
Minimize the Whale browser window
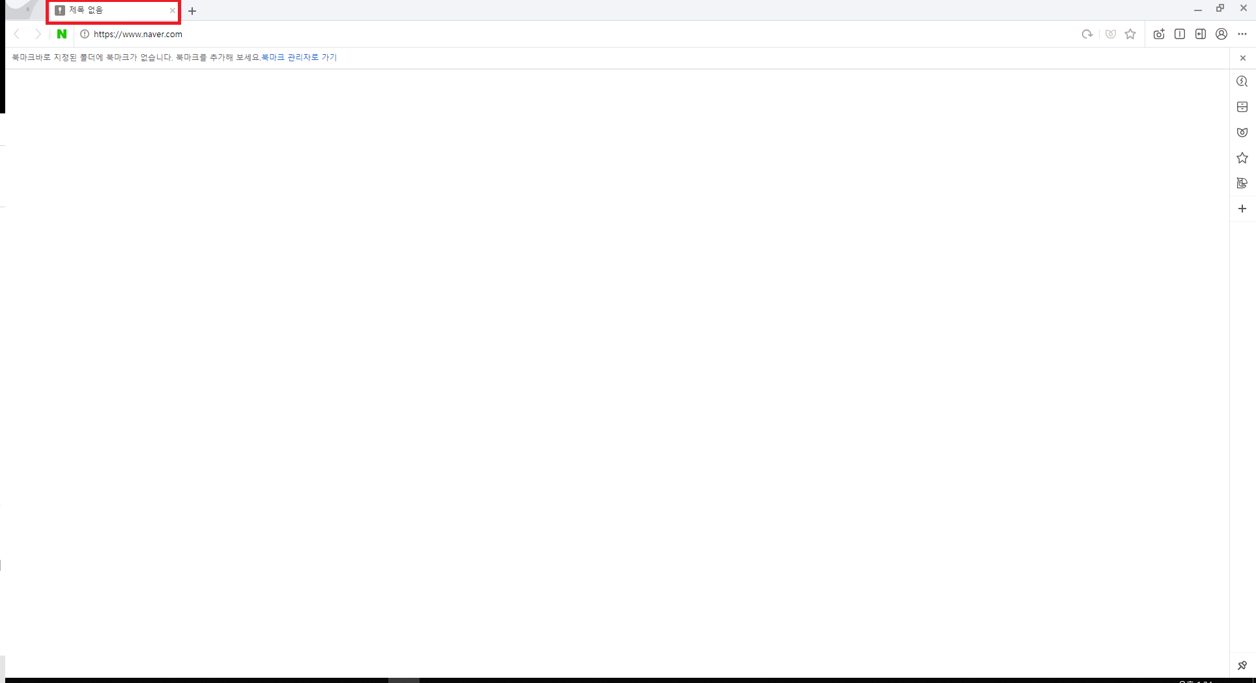[1198, 9]
